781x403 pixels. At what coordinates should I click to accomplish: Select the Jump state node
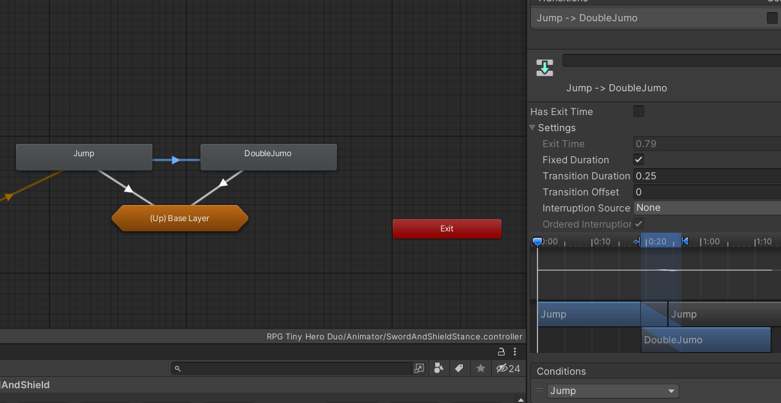[x=84, y=157]
